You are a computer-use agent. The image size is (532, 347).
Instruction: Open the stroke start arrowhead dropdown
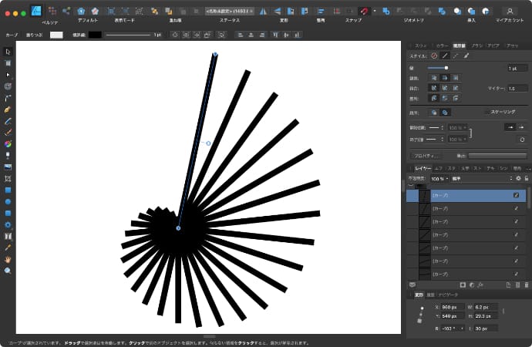(437, 126)
